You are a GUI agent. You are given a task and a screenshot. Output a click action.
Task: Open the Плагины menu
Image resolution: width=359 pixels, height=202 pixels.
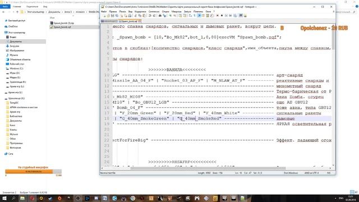pyautogui.click(x=198, y=11)
